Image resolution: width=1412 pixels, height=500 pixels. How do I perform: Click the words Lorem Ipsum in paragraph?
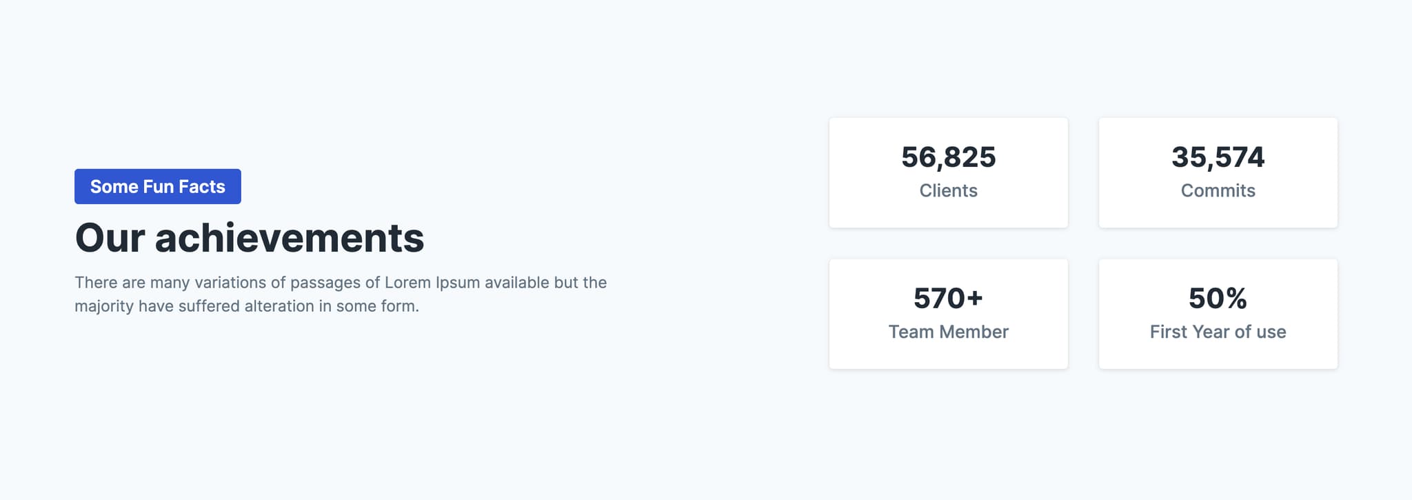pyautogui.click(x=432, y=283)
